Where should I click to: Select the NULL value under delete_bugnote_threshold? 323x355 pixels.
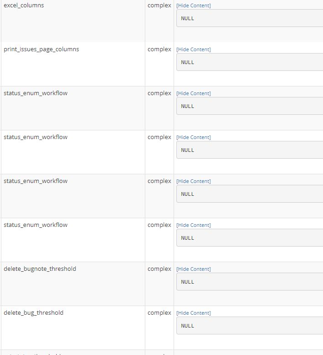click(249, 282)
